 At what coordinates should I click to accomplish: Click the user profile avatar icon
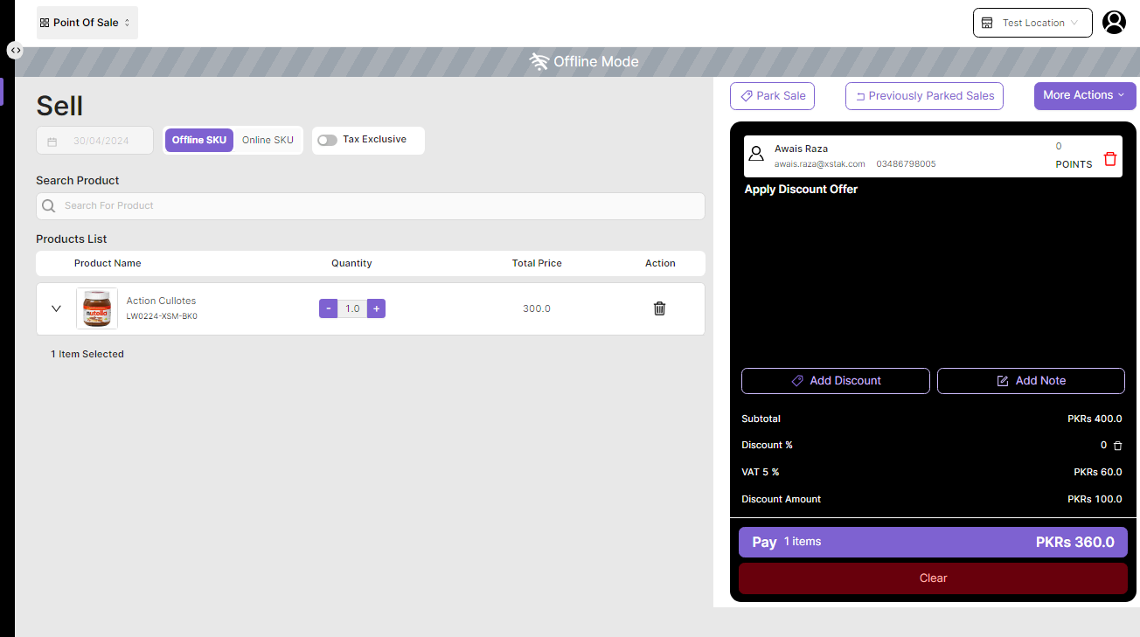1114,23
